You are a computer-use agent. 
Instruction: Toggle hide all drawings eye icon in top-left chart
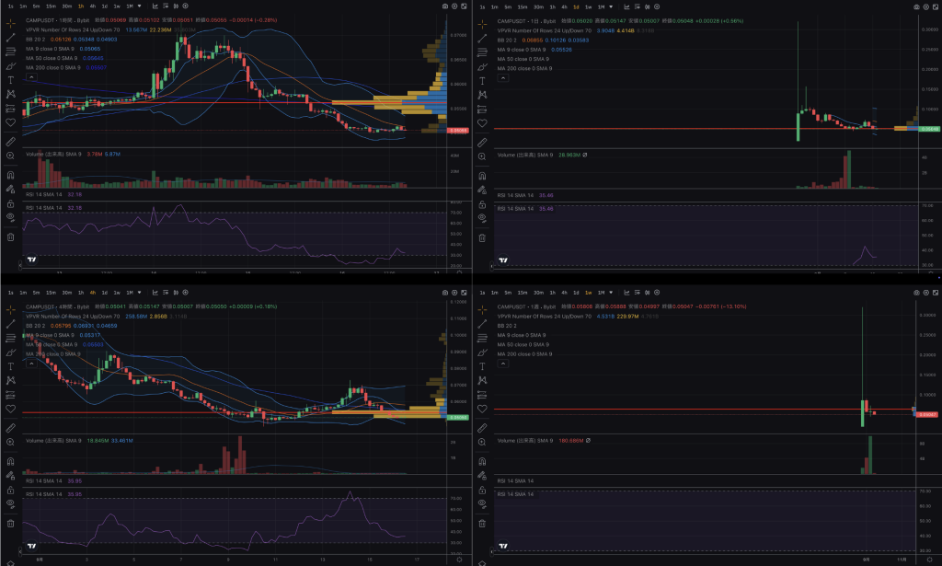(x=10, y=217)
